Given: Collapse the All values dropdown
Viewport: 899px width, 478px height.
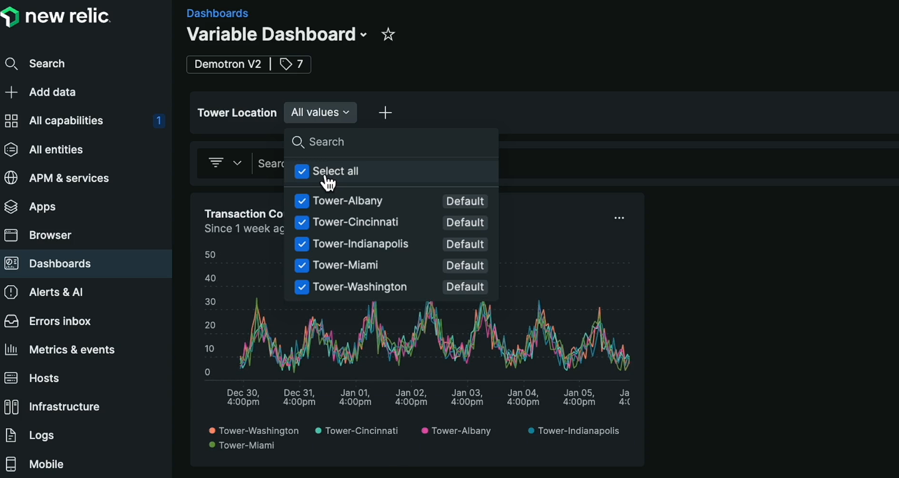Looking at the screenshot, I should click(x=320, y=112).
